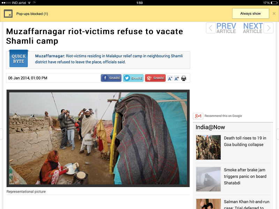Open the QUICK BYTE badge
Screen dimensions: 279x209
pos(19,59)
